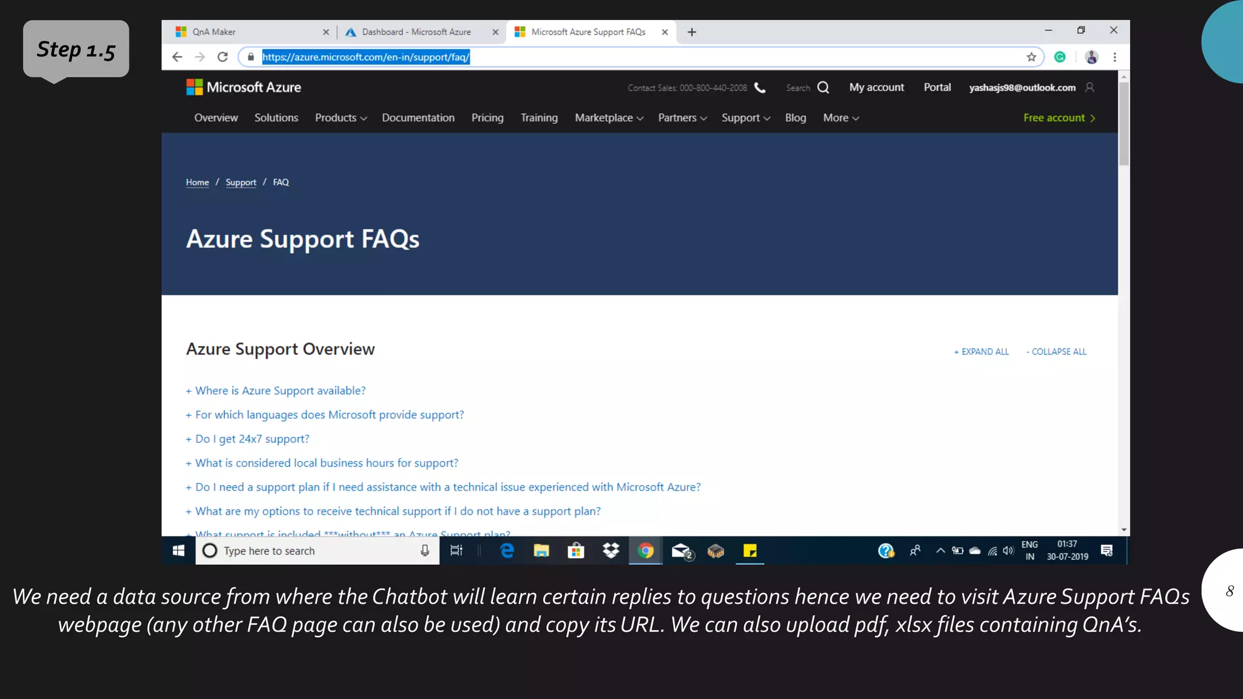The image size is (1243, 699).
Task: Open the Windows Start menu
Action: [x=178, y=550]
